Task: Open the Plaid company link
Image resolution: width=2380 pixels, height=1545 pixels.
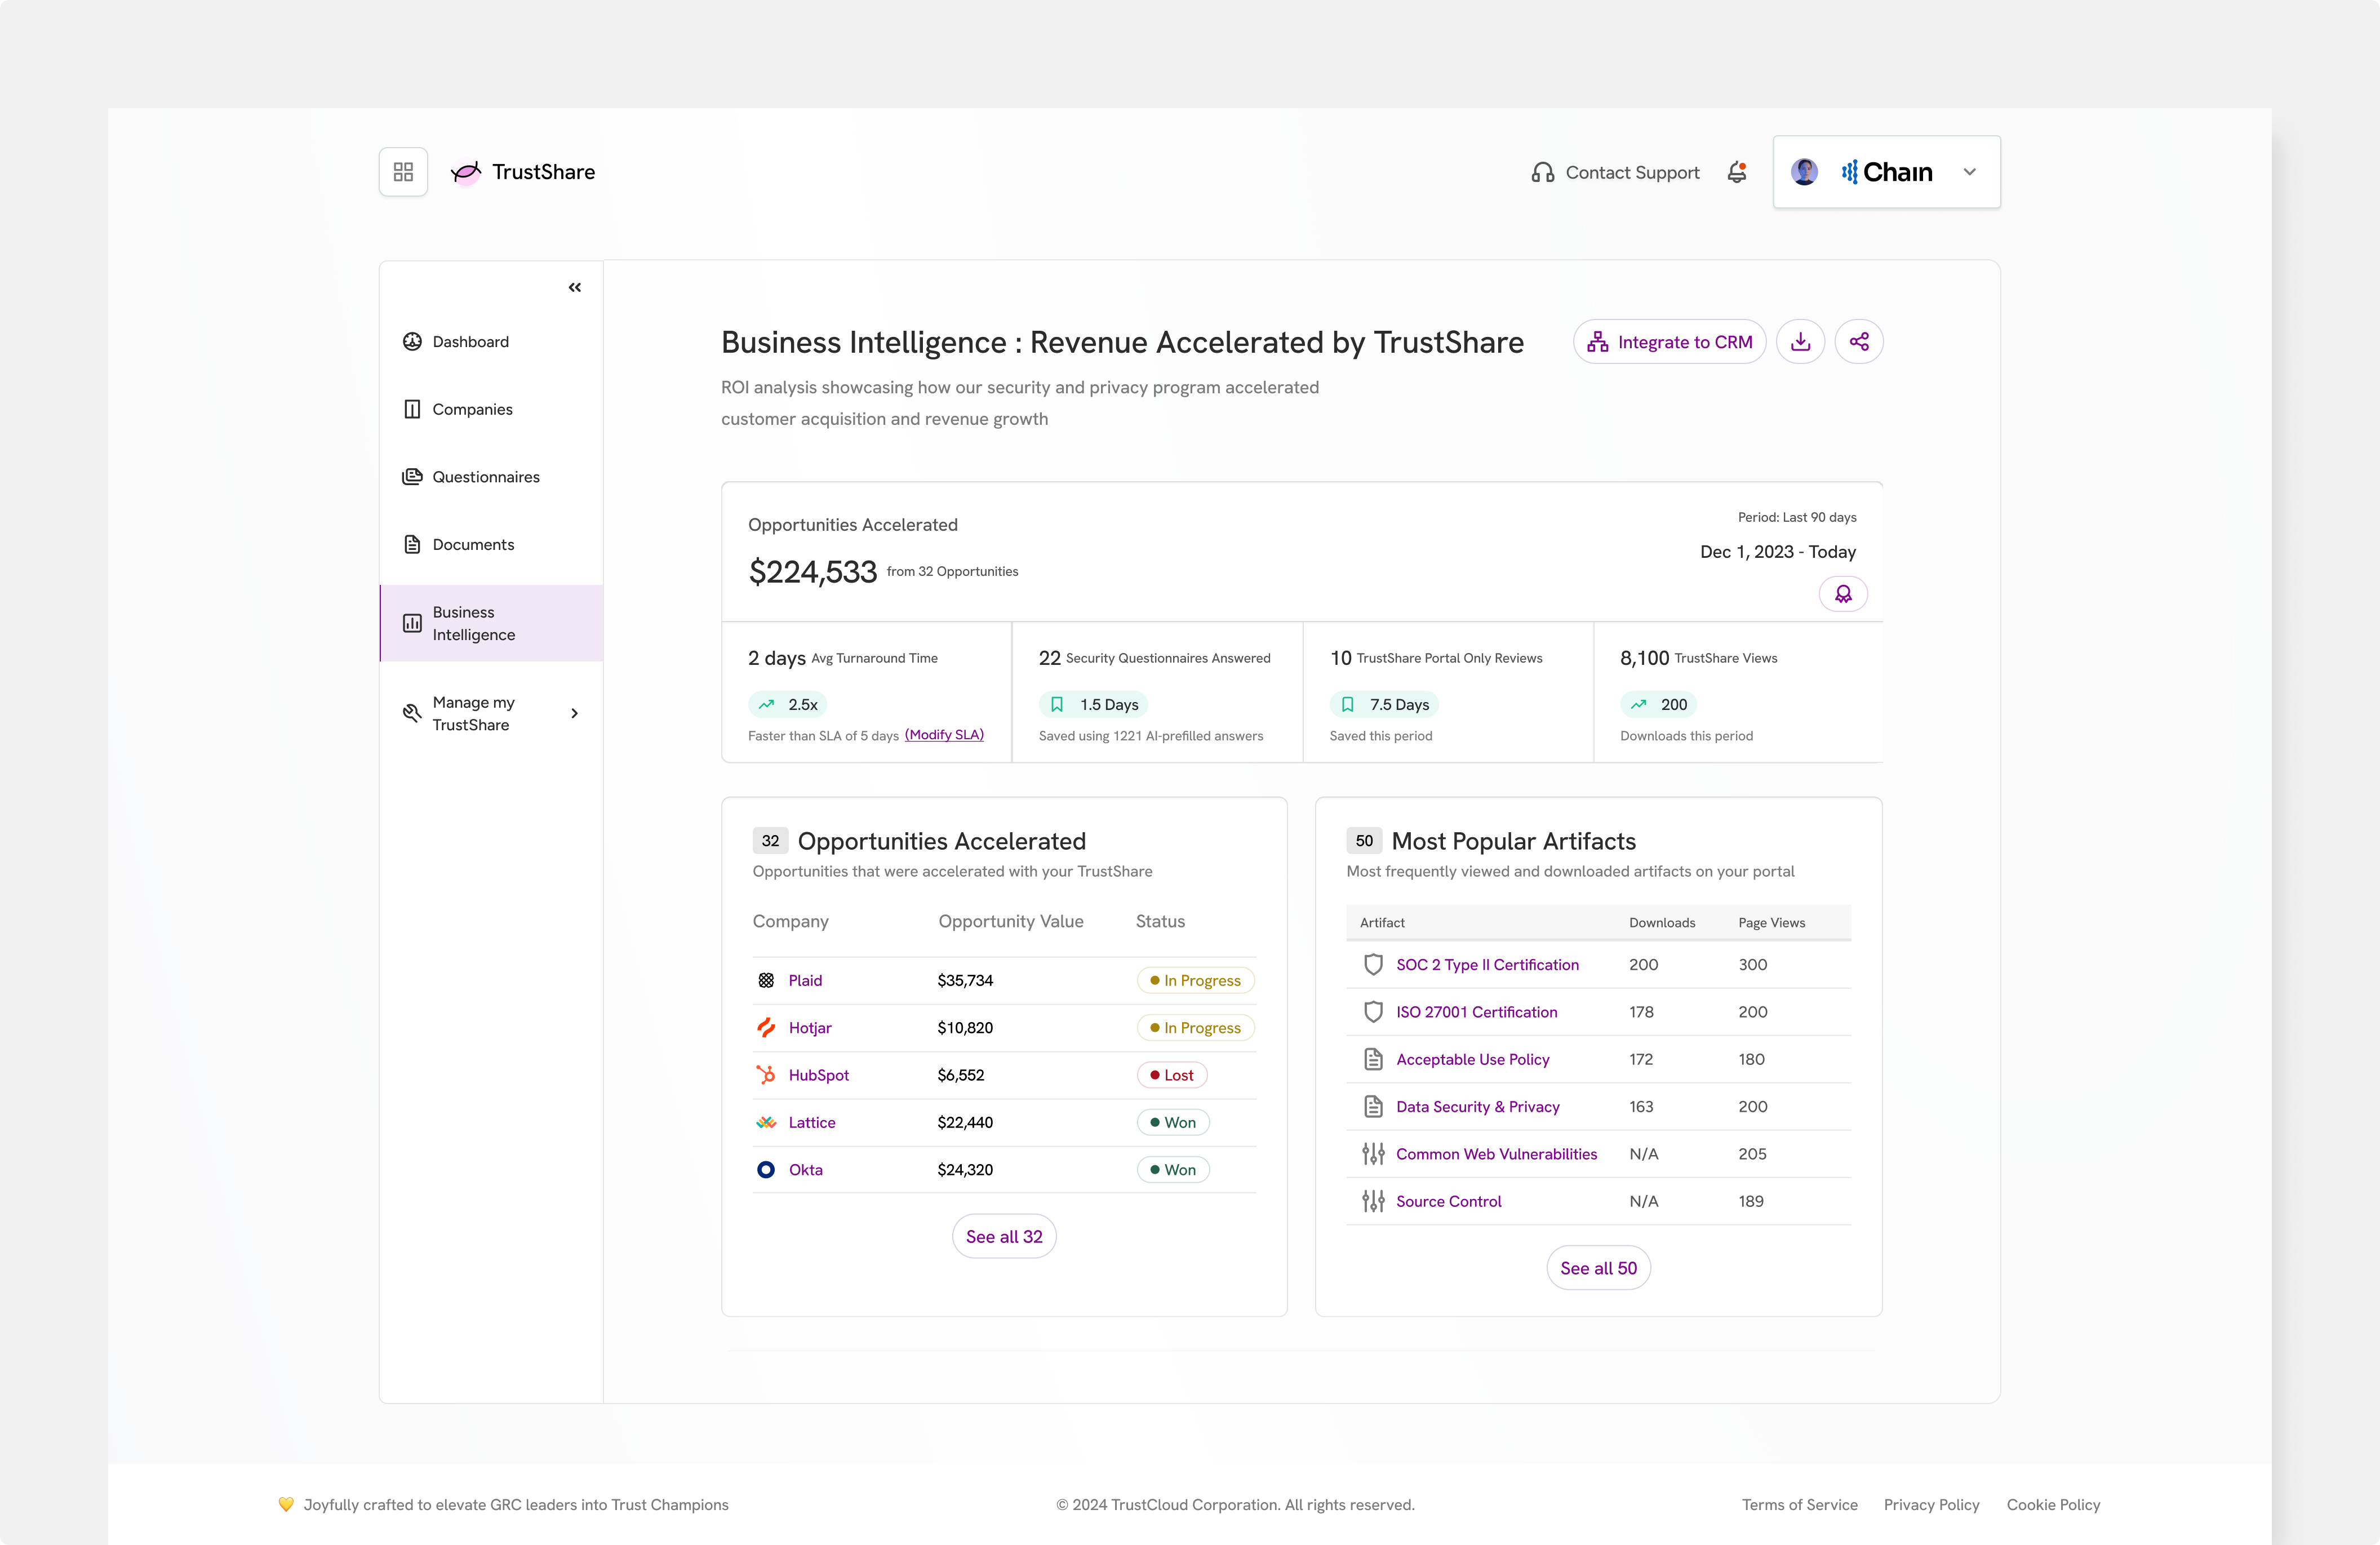Action: [805, 981]
